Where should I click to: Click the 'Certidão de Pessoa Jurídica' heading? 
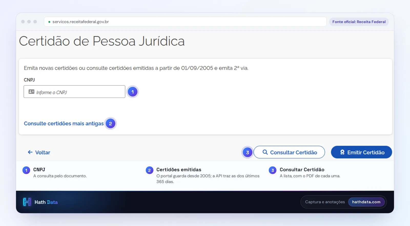102,41
